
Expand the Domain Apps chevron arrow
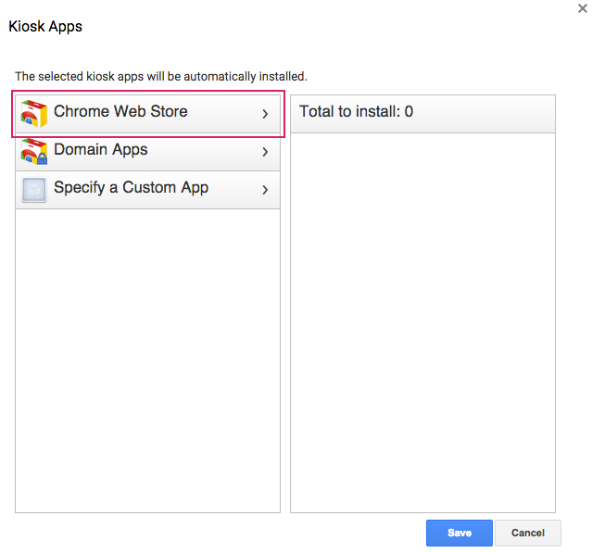(265, 152)
